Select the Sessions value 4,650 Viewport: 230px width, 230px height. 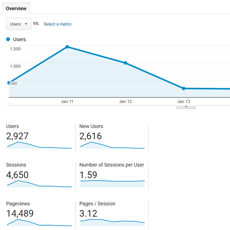(x=17, y=175)
